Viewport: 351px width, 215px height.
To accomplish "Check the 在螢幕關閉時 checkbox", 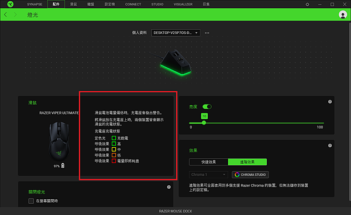I will (31, 201).
